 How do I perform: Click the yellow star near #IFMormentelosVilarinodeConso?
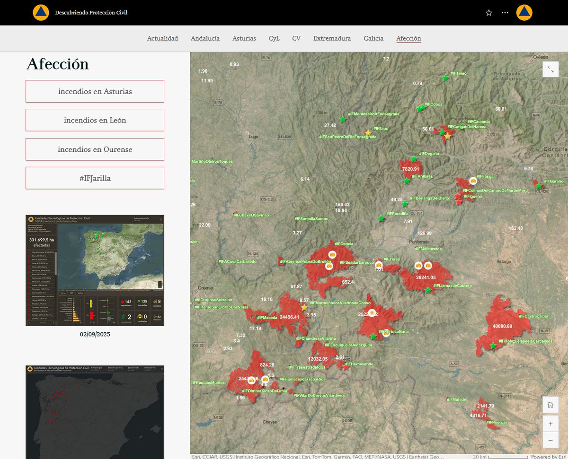(x=304, y=307)
